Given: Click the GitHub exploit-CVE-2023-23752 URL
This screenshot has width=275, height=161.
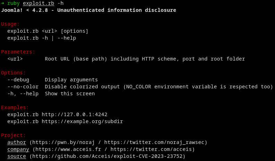Looking at the screenshot, I should coord(107,156).
